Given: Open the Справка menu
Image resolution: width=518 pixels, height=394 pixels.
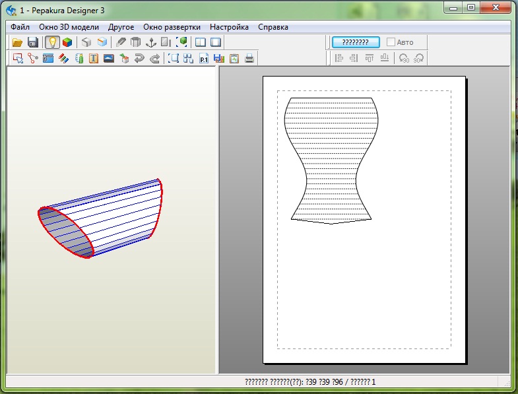Looking at the screenshot, I should [273, 27].
